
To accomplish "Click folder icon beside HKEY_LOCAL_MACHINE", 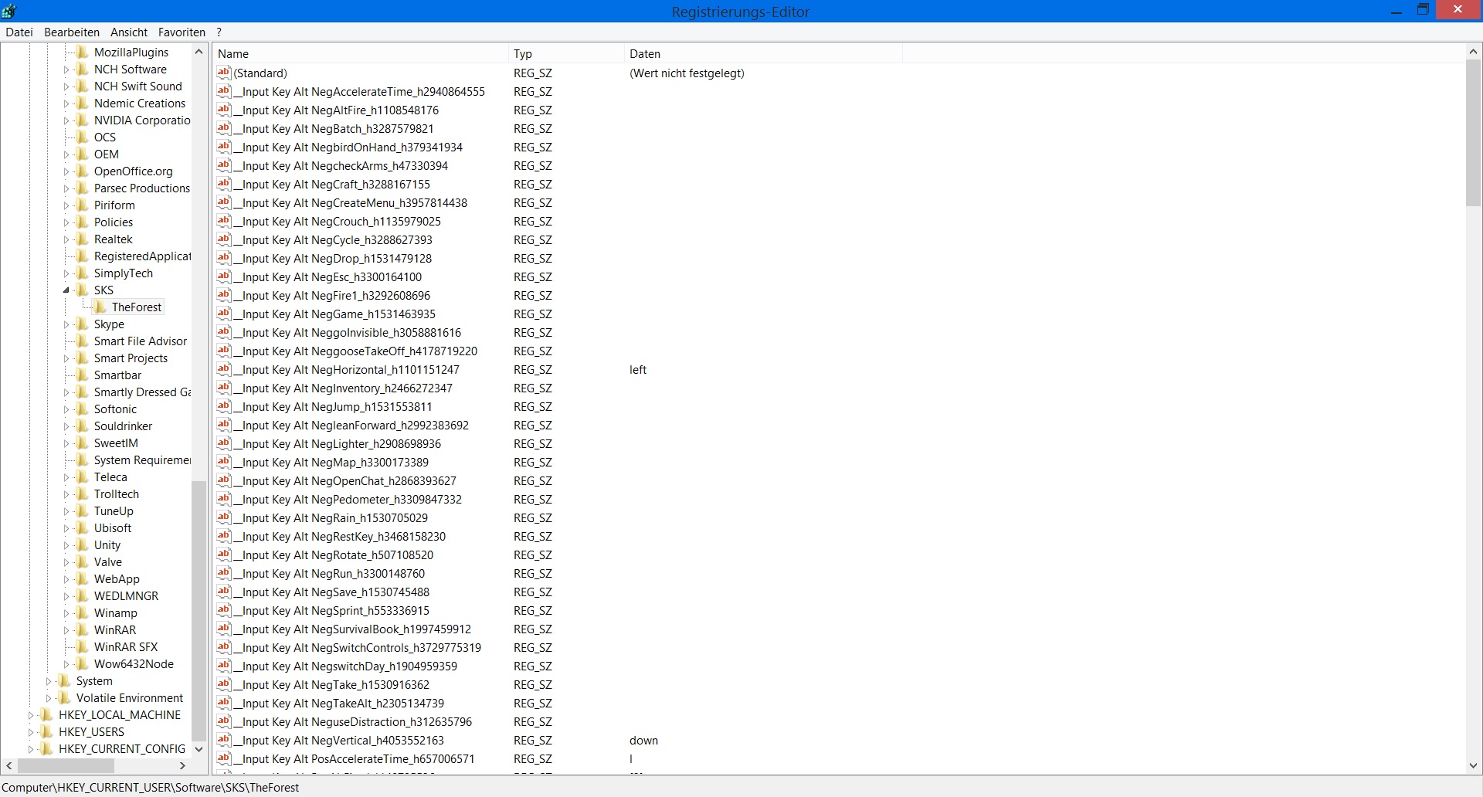I will [47, 715].
